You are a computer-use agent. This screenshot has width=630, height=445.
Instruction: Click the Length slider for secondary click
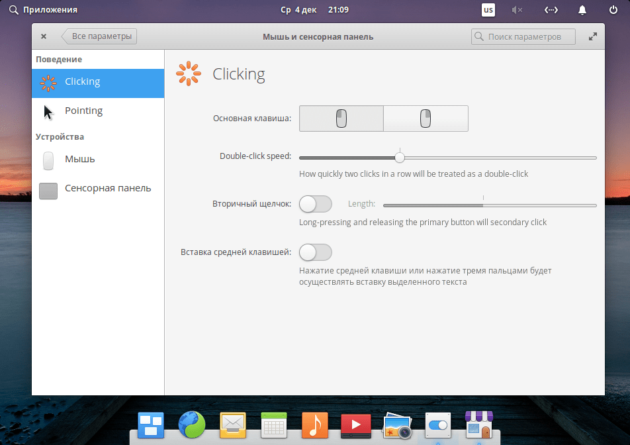(x=490, y=205)
